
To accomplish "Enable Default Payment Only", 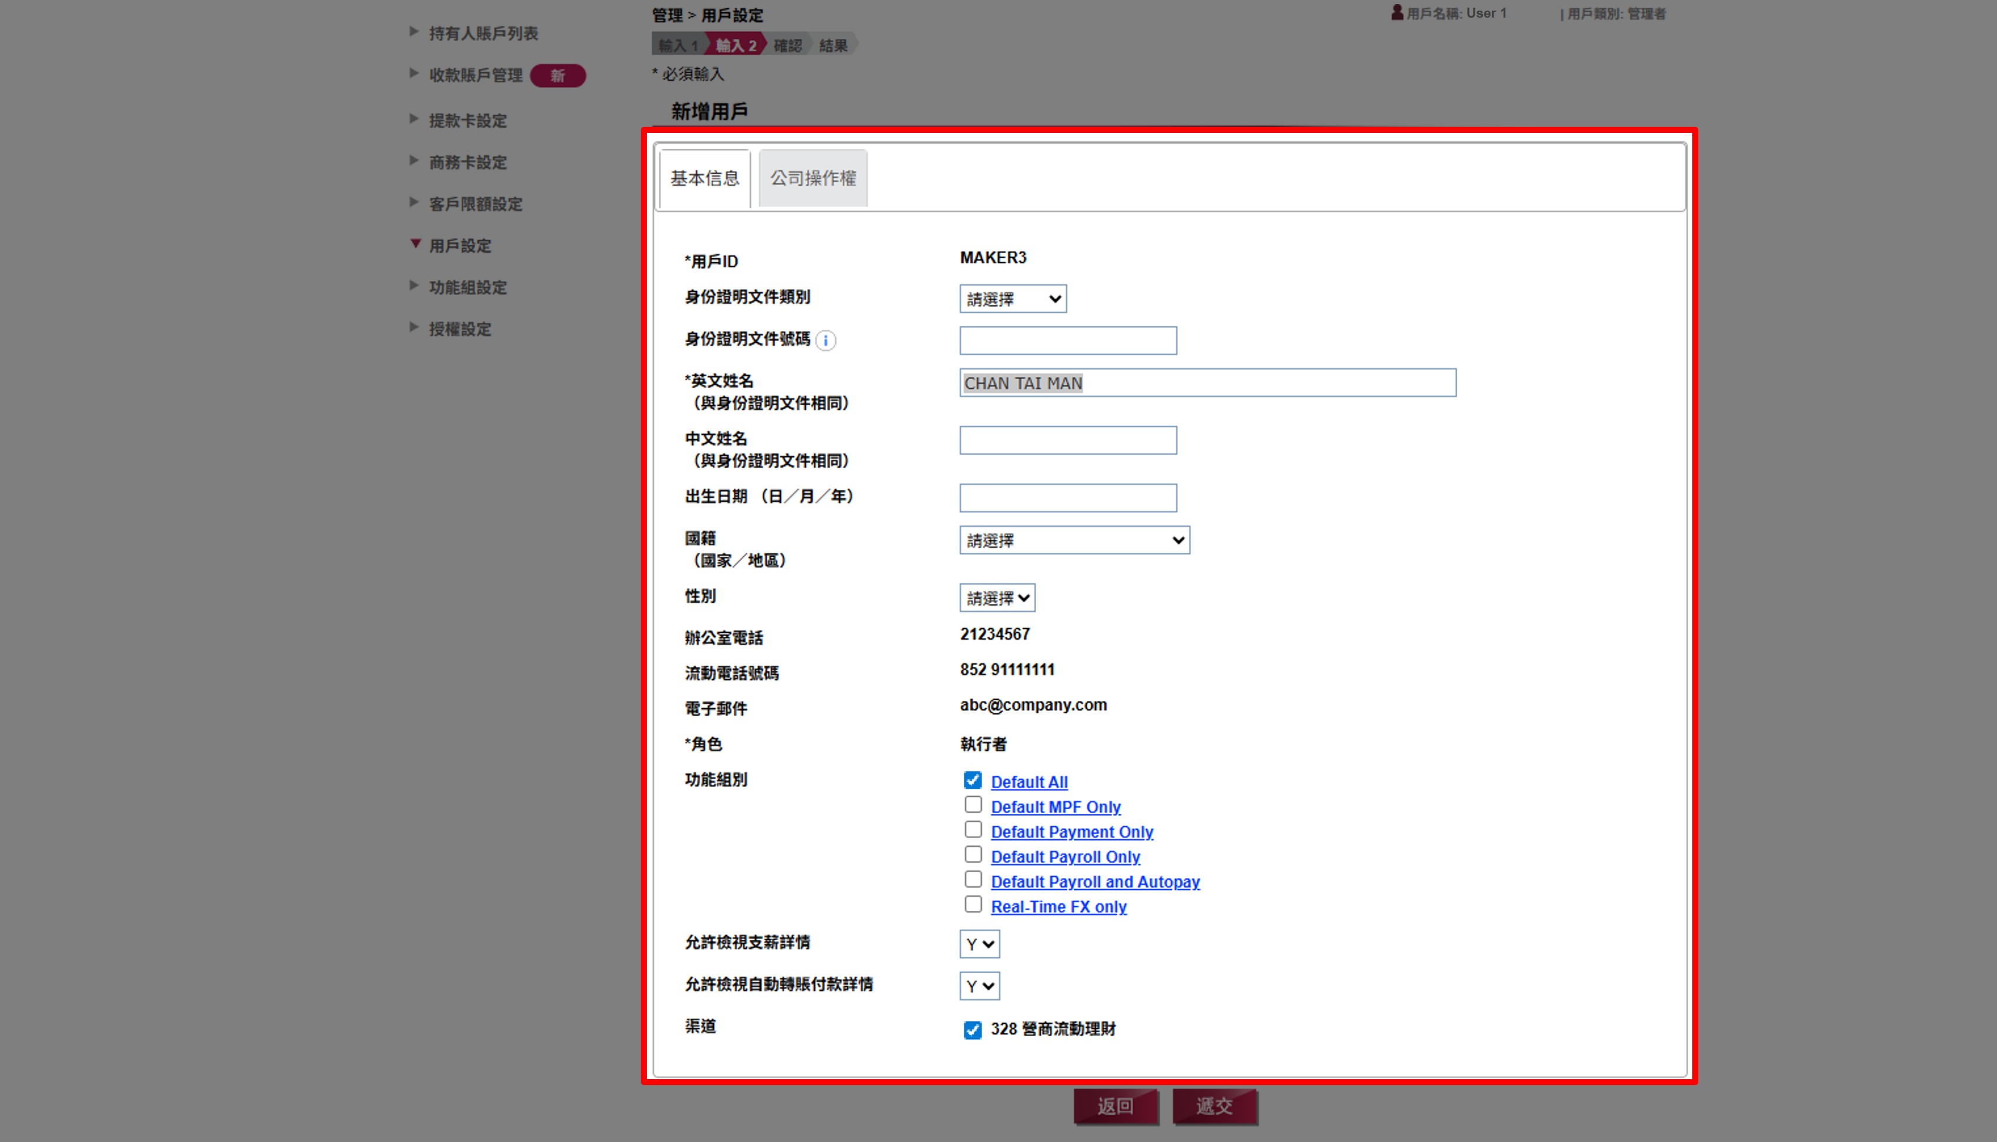I will [972, 829].
